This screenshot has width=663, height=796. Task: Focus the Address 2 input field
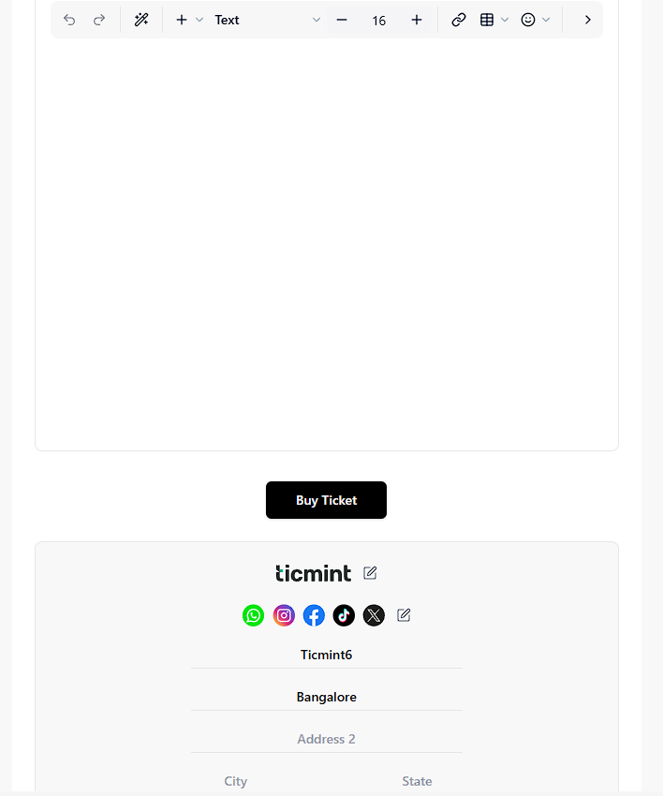(x=327, y=739)
